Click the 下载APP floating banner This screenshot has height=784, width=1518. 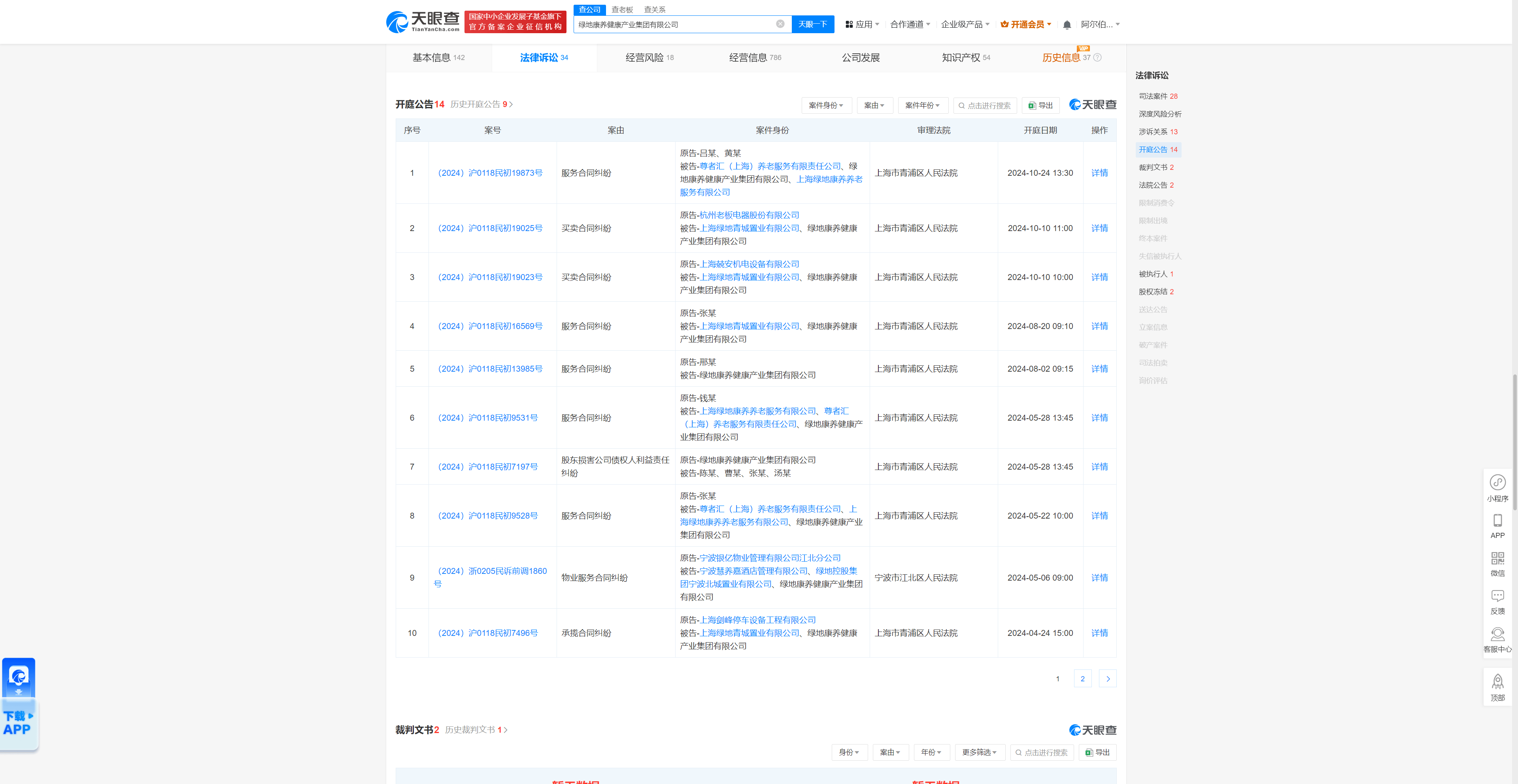[x=19, y=704]
